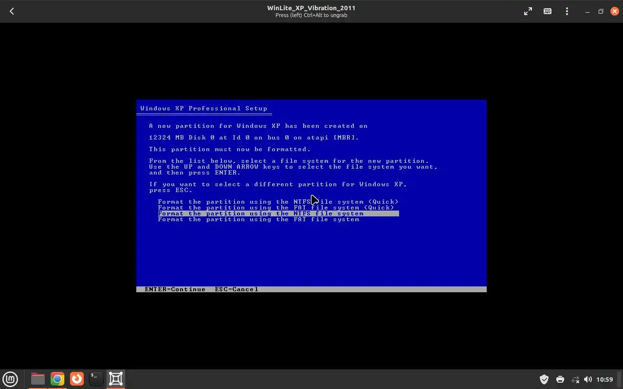
Task: Click the '12324 MB Disk 0' line
Action: 254,138
